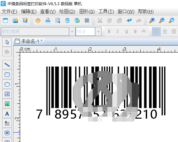Select the green picture tool
178x142 pixels.
[x=7, y=104]
